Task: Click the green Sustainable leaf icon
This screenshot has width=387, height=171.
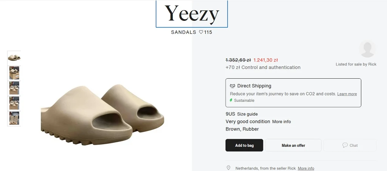Action: click(231, 100)
